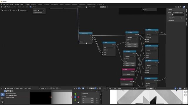This screenshot has width=188, height=105.
Task: Toggle the viewport overlays icon
Action: click(x=83, y=88)
